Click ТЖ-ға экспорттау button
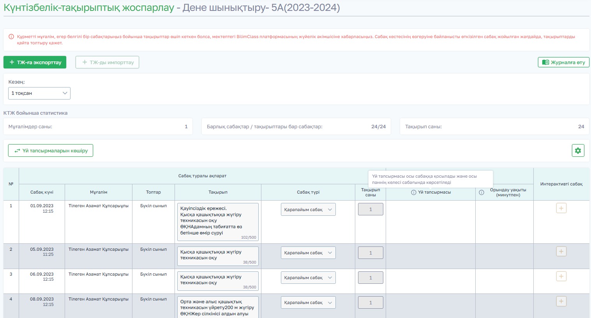This screenshot has width=591, height=318. [x=35, y=62]
